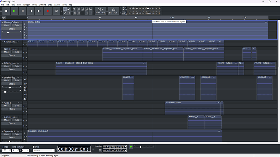Click the Tempo value field
The height and width of the screenshot is (157, 280).
[x=5, y=151]
